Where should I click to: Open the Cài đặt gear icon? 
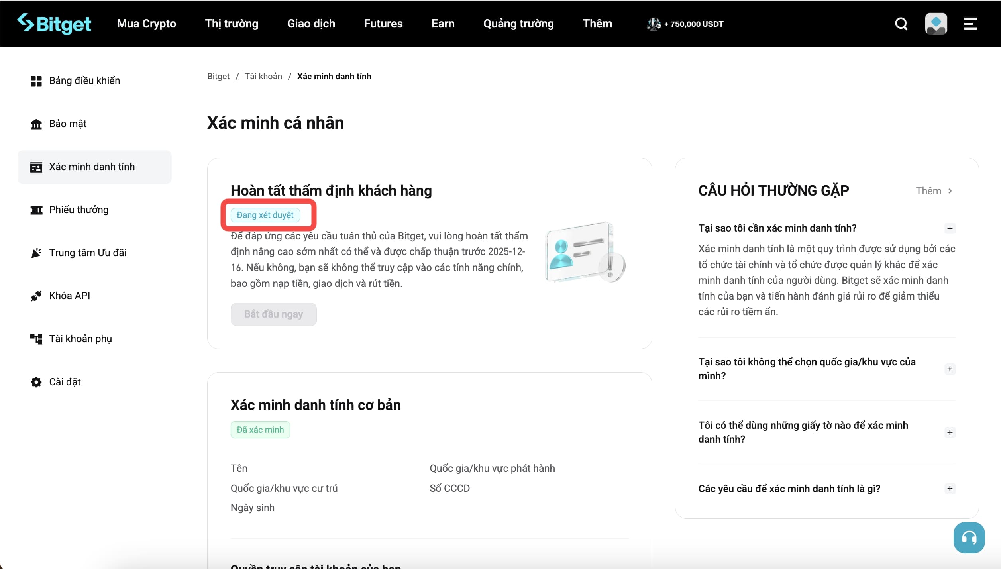point(36,382)
